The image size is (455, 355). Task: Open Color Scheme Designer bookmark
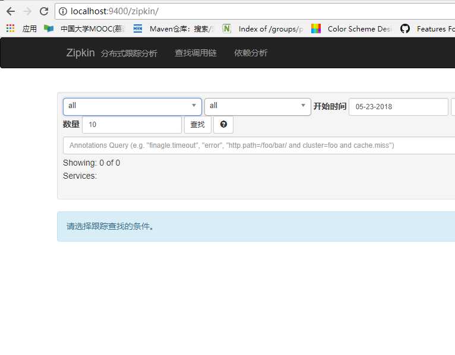(x=352, y=28)
